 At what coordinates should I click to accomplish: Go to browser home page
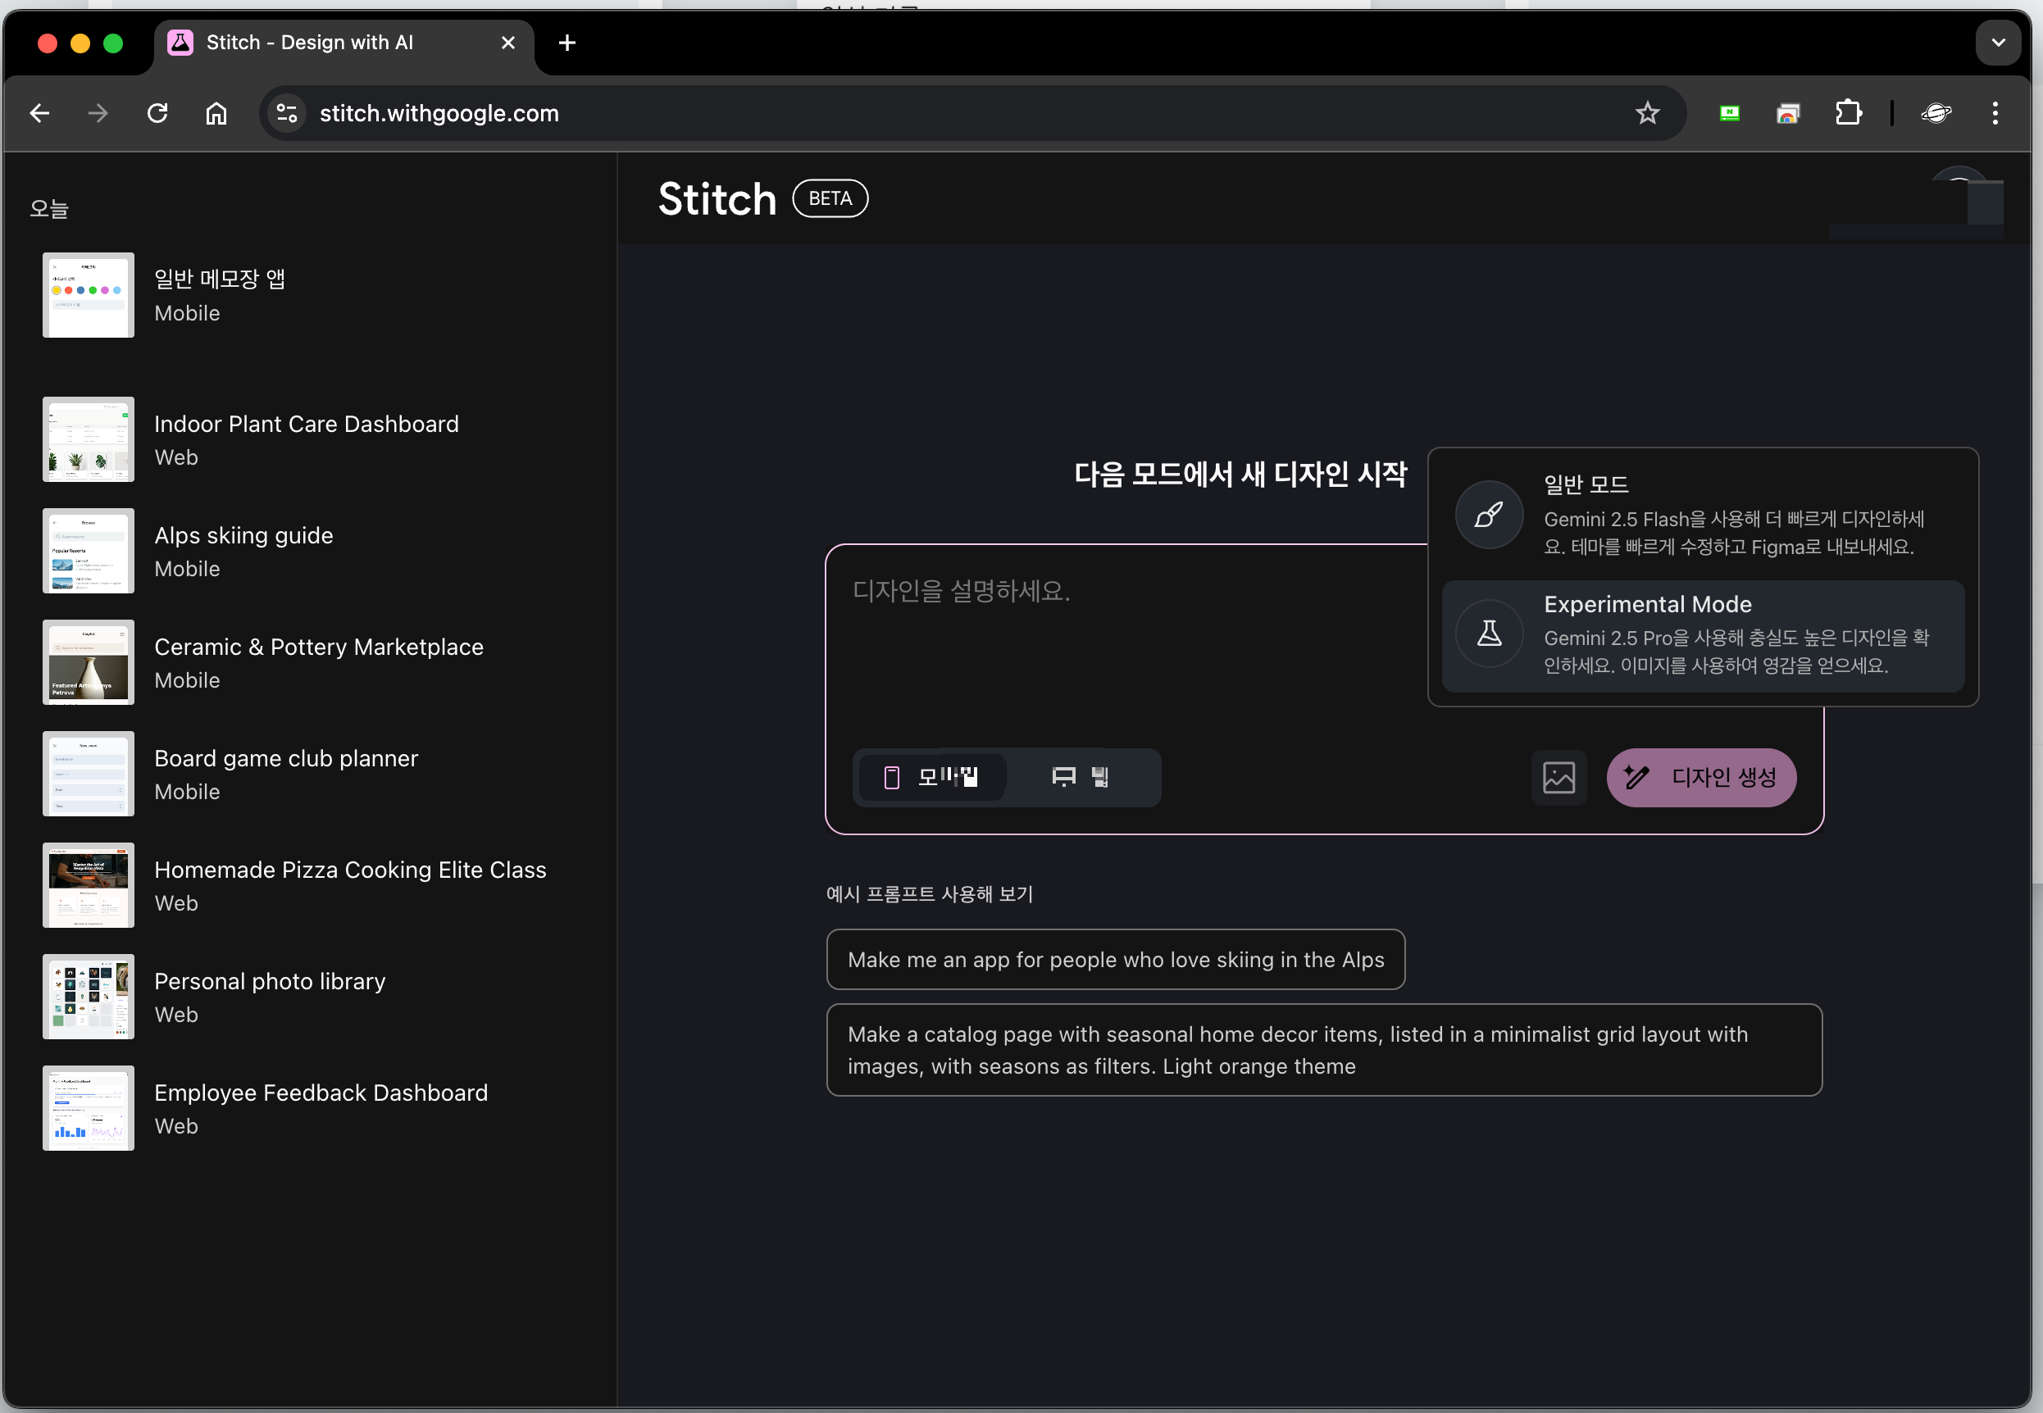[216, 113]
